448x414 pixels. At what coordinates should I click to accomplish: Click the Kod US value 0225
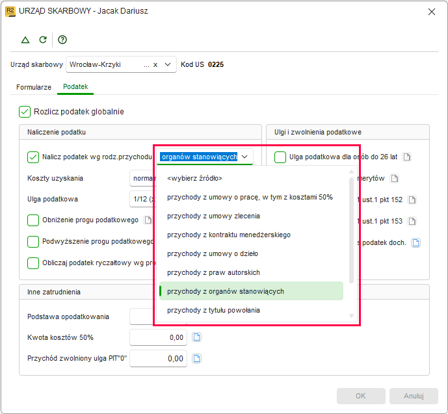(216, 64)
